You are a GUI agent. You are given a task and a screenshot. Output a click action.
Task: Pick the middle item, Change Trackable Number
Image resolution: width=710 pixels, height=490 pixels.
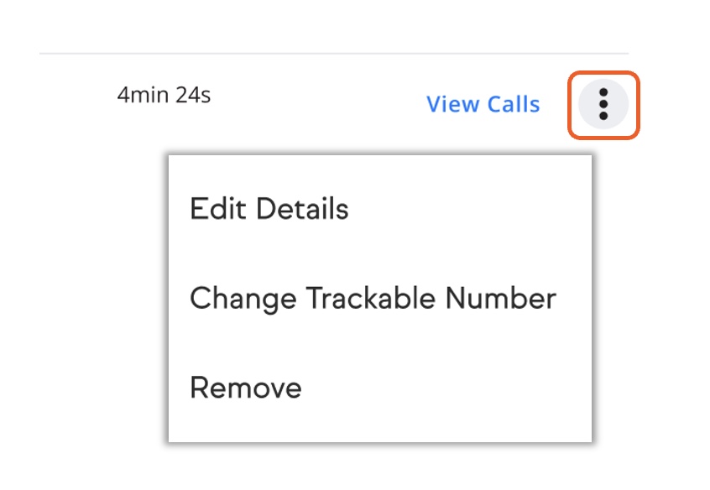point(373,299)
